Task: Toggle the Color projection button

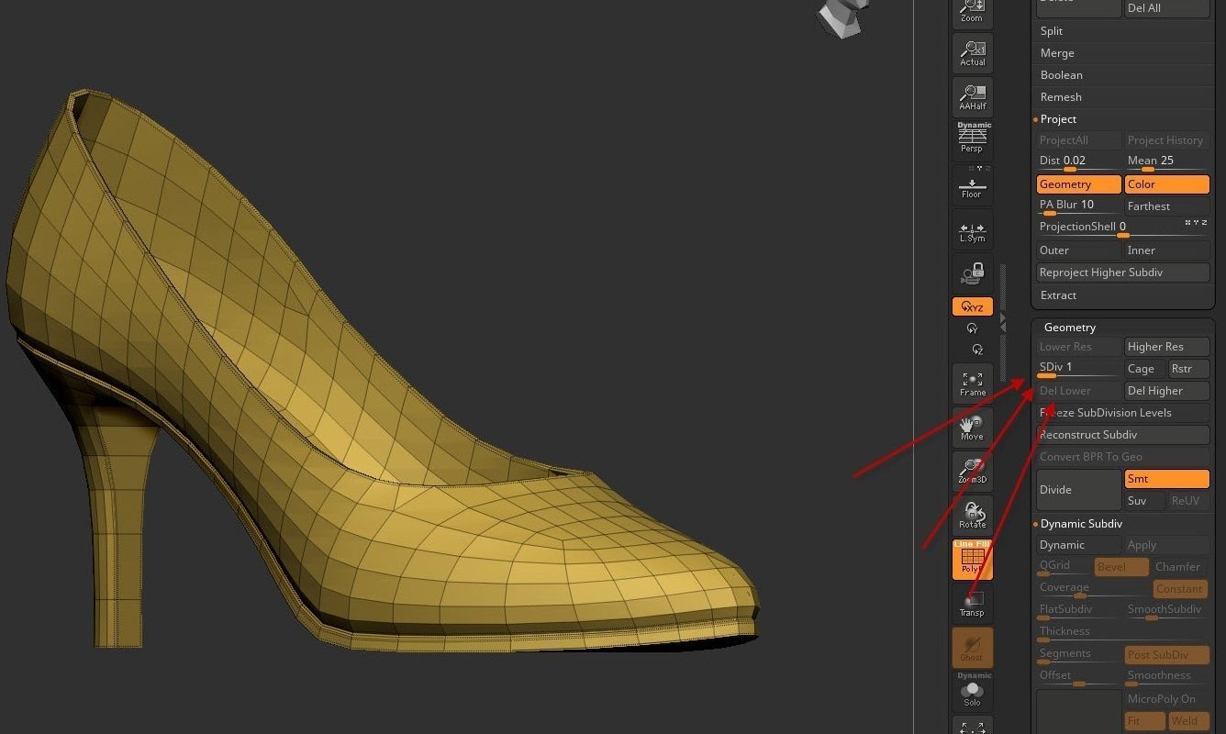Action: click(1167, 184)
